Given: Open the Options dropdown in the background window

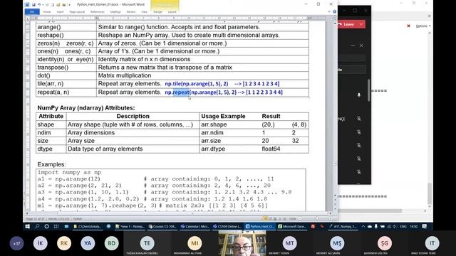Looking at the screenshot, I should point(423,26).
